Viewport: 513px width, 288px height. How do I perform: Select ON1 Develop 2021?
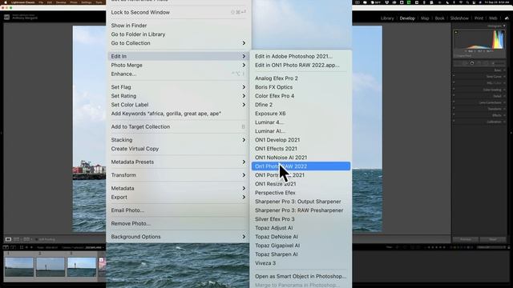(277, 140)
